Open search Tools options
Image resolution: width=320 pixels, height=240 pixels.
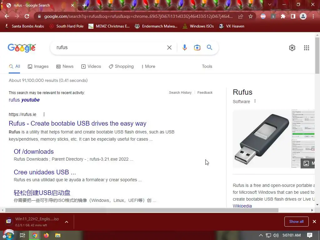[207, 67]
